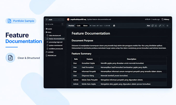
Task: Click the file icon beside README.md
Action: [x=47, y=56]
